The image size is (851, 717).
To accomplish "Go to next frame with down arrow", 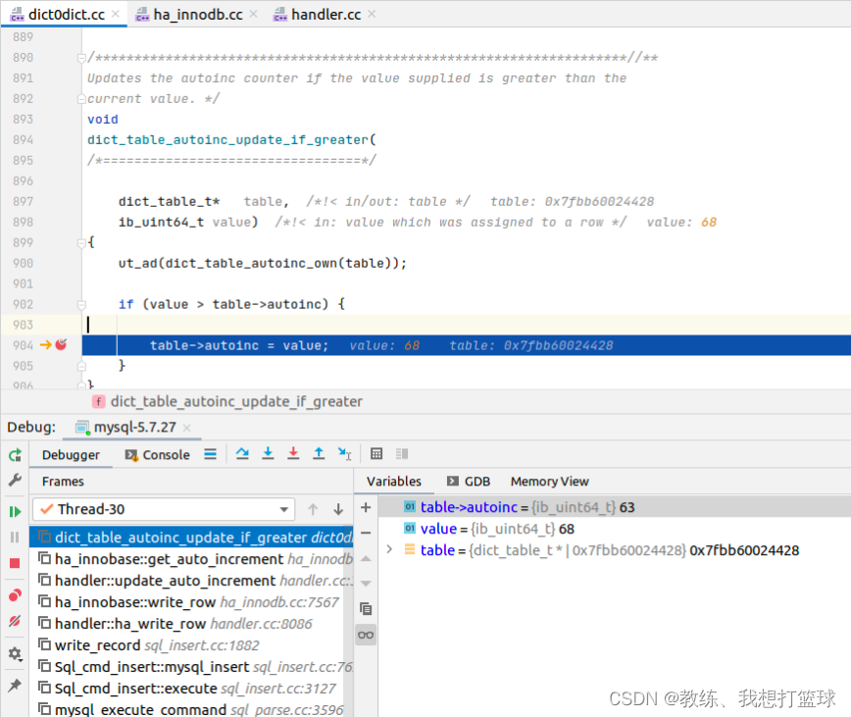I will [338, 510].
